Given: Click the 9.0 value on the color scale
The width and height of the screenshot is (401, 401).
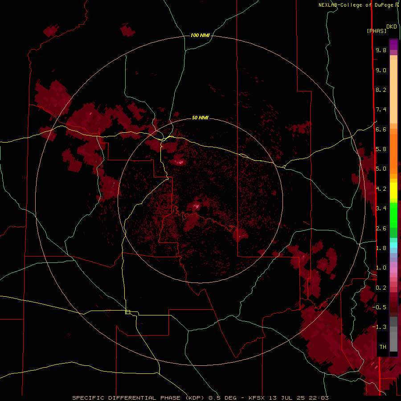Looking at the screenshot, I should 381,70.
